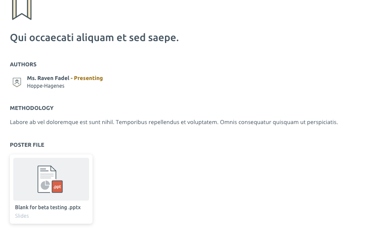The image size is (371, 231).
Task: Click the POSTER FILE section heading
Action: click(x=27, y=145)
